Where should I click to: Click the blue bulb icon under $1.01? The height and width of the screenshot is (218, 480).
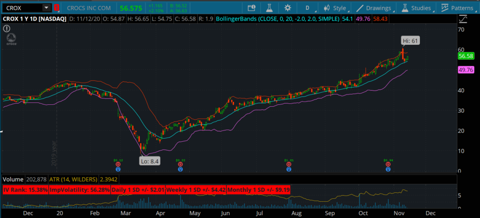[289, 169]
